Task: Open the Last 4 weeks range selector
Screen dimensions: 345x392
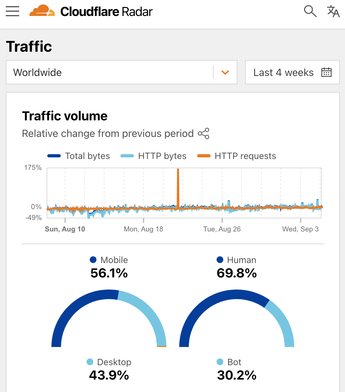Action: [292, 72]
